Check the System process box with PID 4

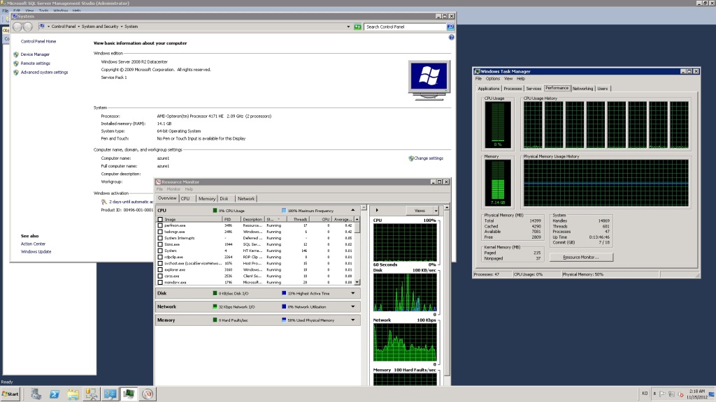[160, 251]
